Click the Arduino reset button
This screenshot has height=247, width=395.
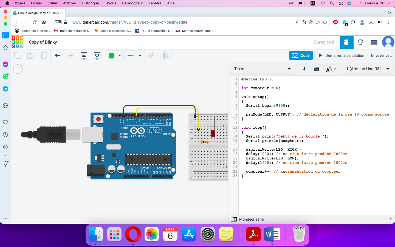pyautogui.click(x=98, y=119)
